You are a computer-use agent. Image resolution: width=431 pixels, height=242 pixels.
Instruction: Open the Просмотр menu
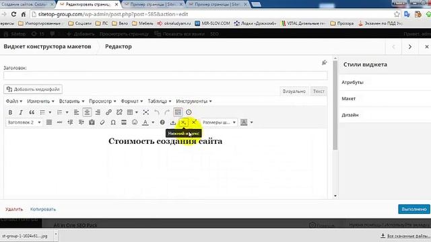102,102
